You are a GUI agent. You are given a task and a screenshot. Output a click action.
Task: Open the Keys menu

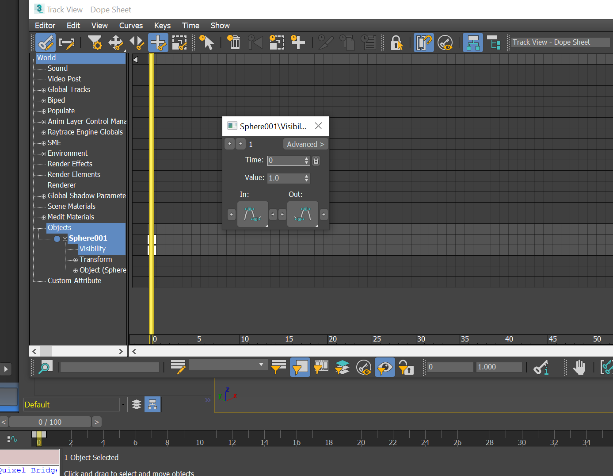pos(162,26)
